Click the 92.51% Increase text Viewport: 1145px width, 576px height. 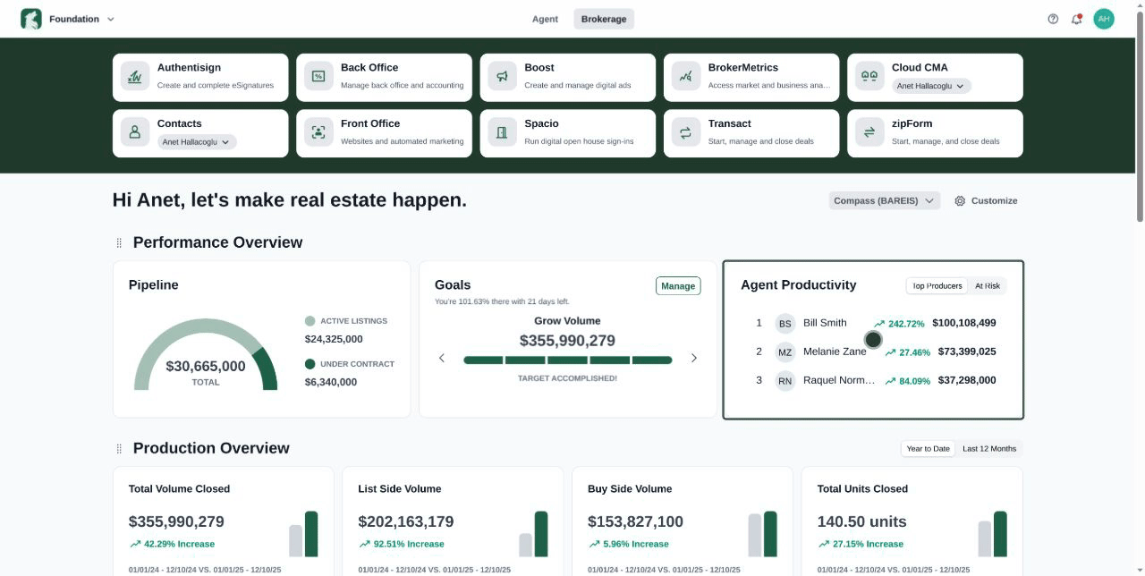tap(409, 544)
